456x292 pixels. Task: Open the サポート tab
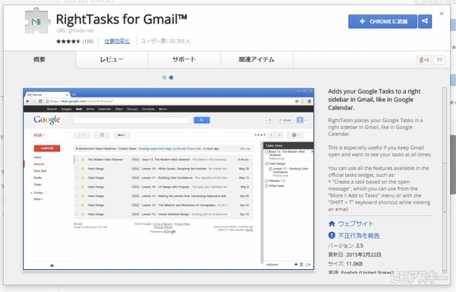tap(185, 59)
